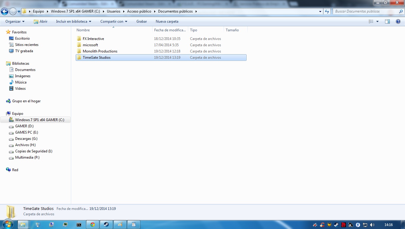Click the Nueva carpeta button
Image resolution: width=405 pixels, height=229 pixels.
(167, 21)
